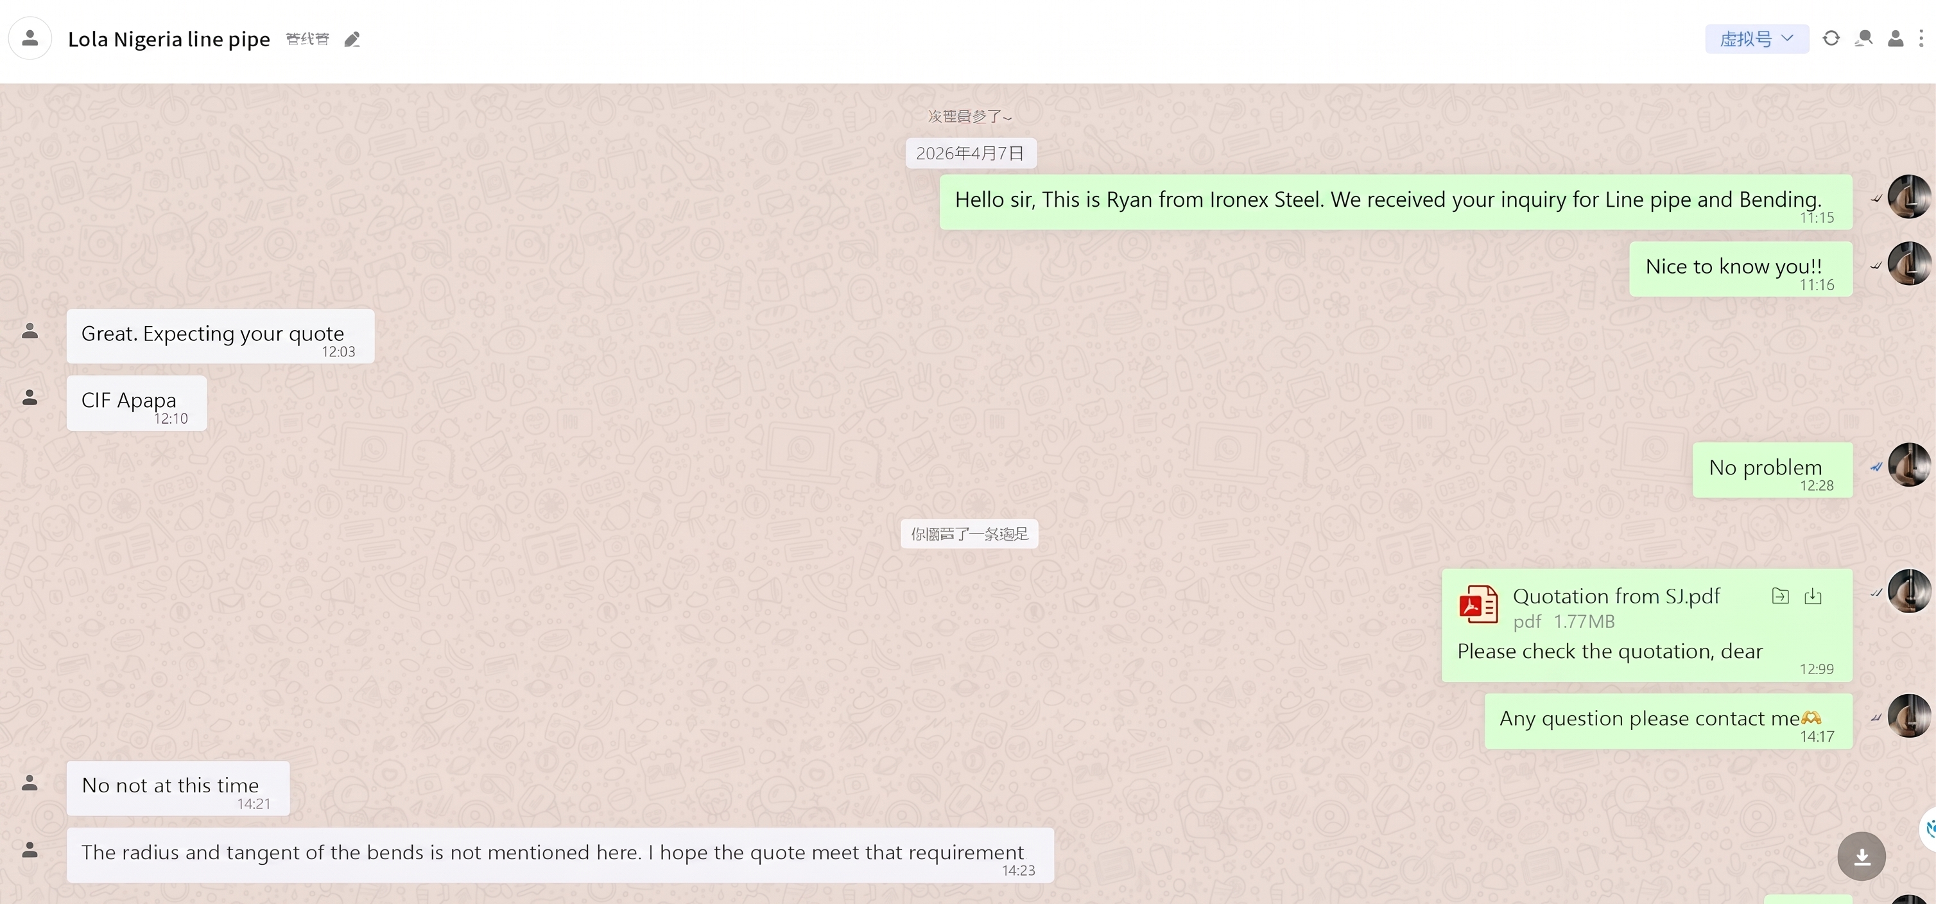Select the radius and tangent of bends message
Viewport: 1936px width, 904px height.
click(560, 855)
